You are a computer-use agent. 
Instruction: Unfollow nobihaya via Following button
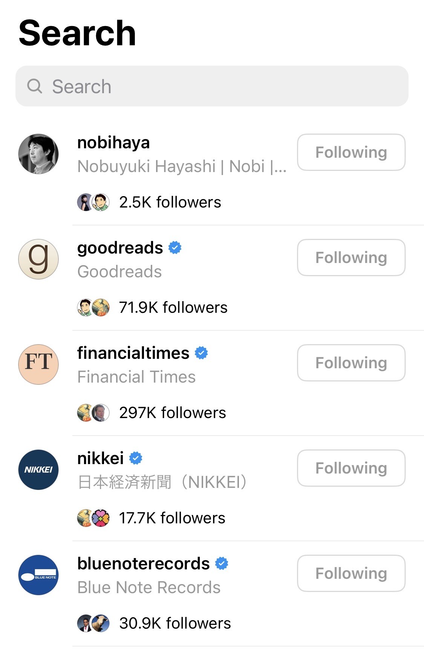351,152
